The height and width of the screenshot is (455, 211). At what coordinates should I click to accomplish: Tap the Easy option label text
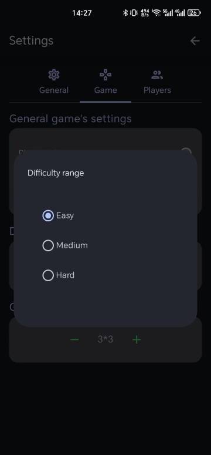65,215
